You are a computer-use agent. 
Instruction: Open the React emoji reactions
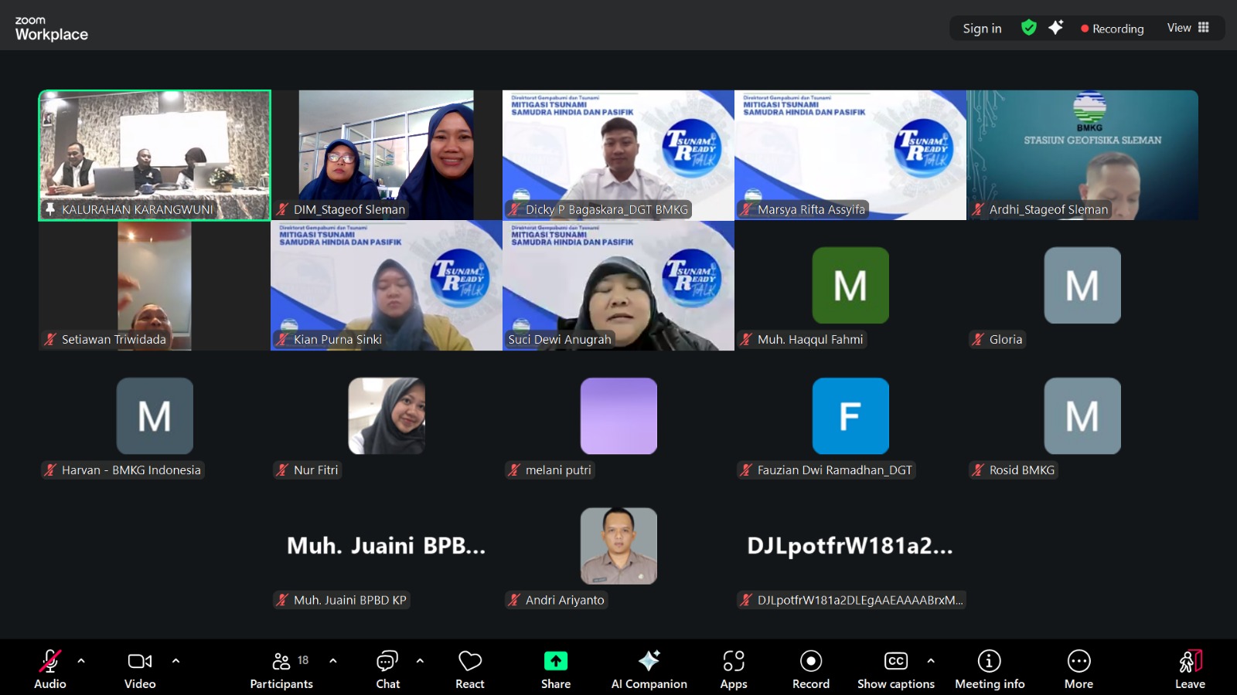469,669
